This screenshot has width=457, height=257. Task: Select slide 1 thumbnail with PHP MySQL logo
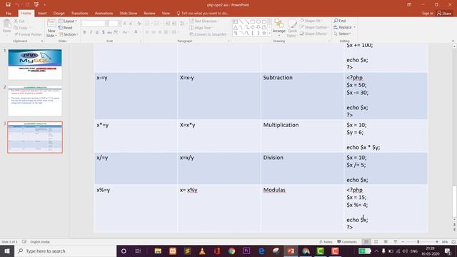(x=35, y=64)
